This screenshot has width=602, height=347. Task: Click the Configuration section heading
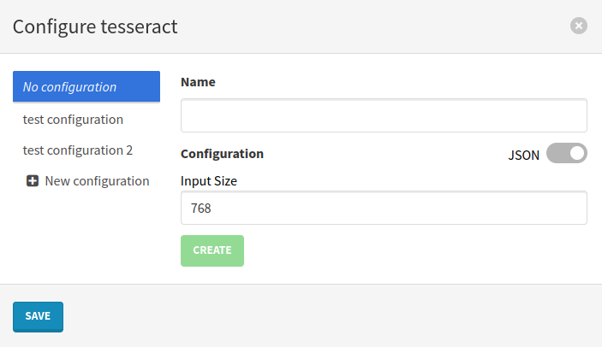point(222,154)
